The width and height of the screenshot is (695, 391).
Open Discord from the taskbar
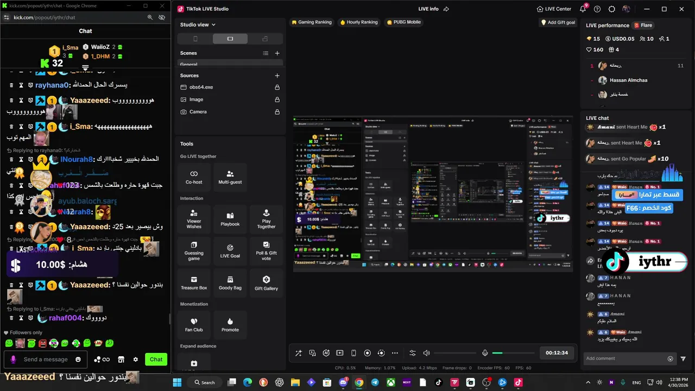[x=343, y=382]
